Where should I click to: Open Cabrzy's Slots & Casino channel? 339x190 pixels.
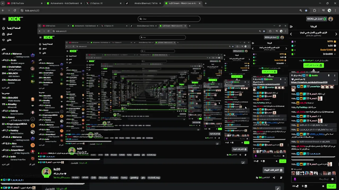coord(18,112)
